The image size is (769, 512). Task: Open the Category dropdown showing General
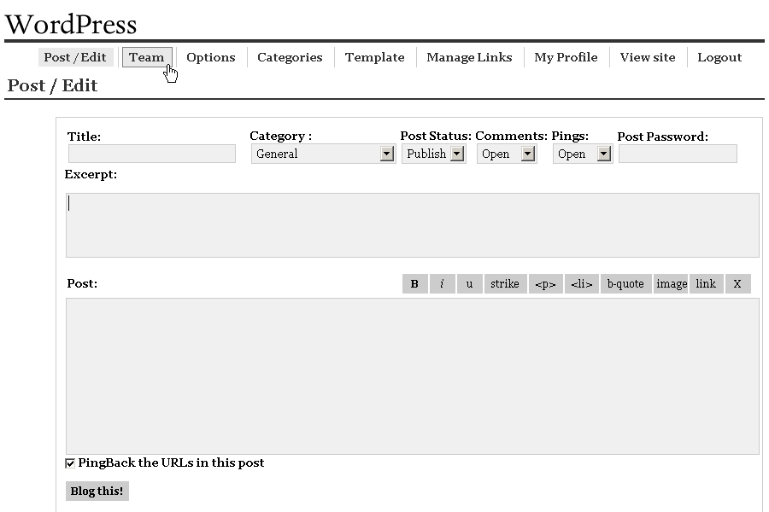(x=323, y=154)
